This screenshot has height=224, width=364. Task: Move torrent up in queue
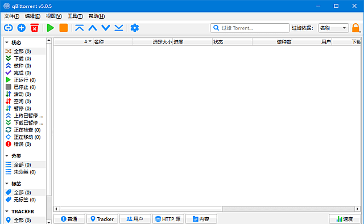(x=93, y=28)
